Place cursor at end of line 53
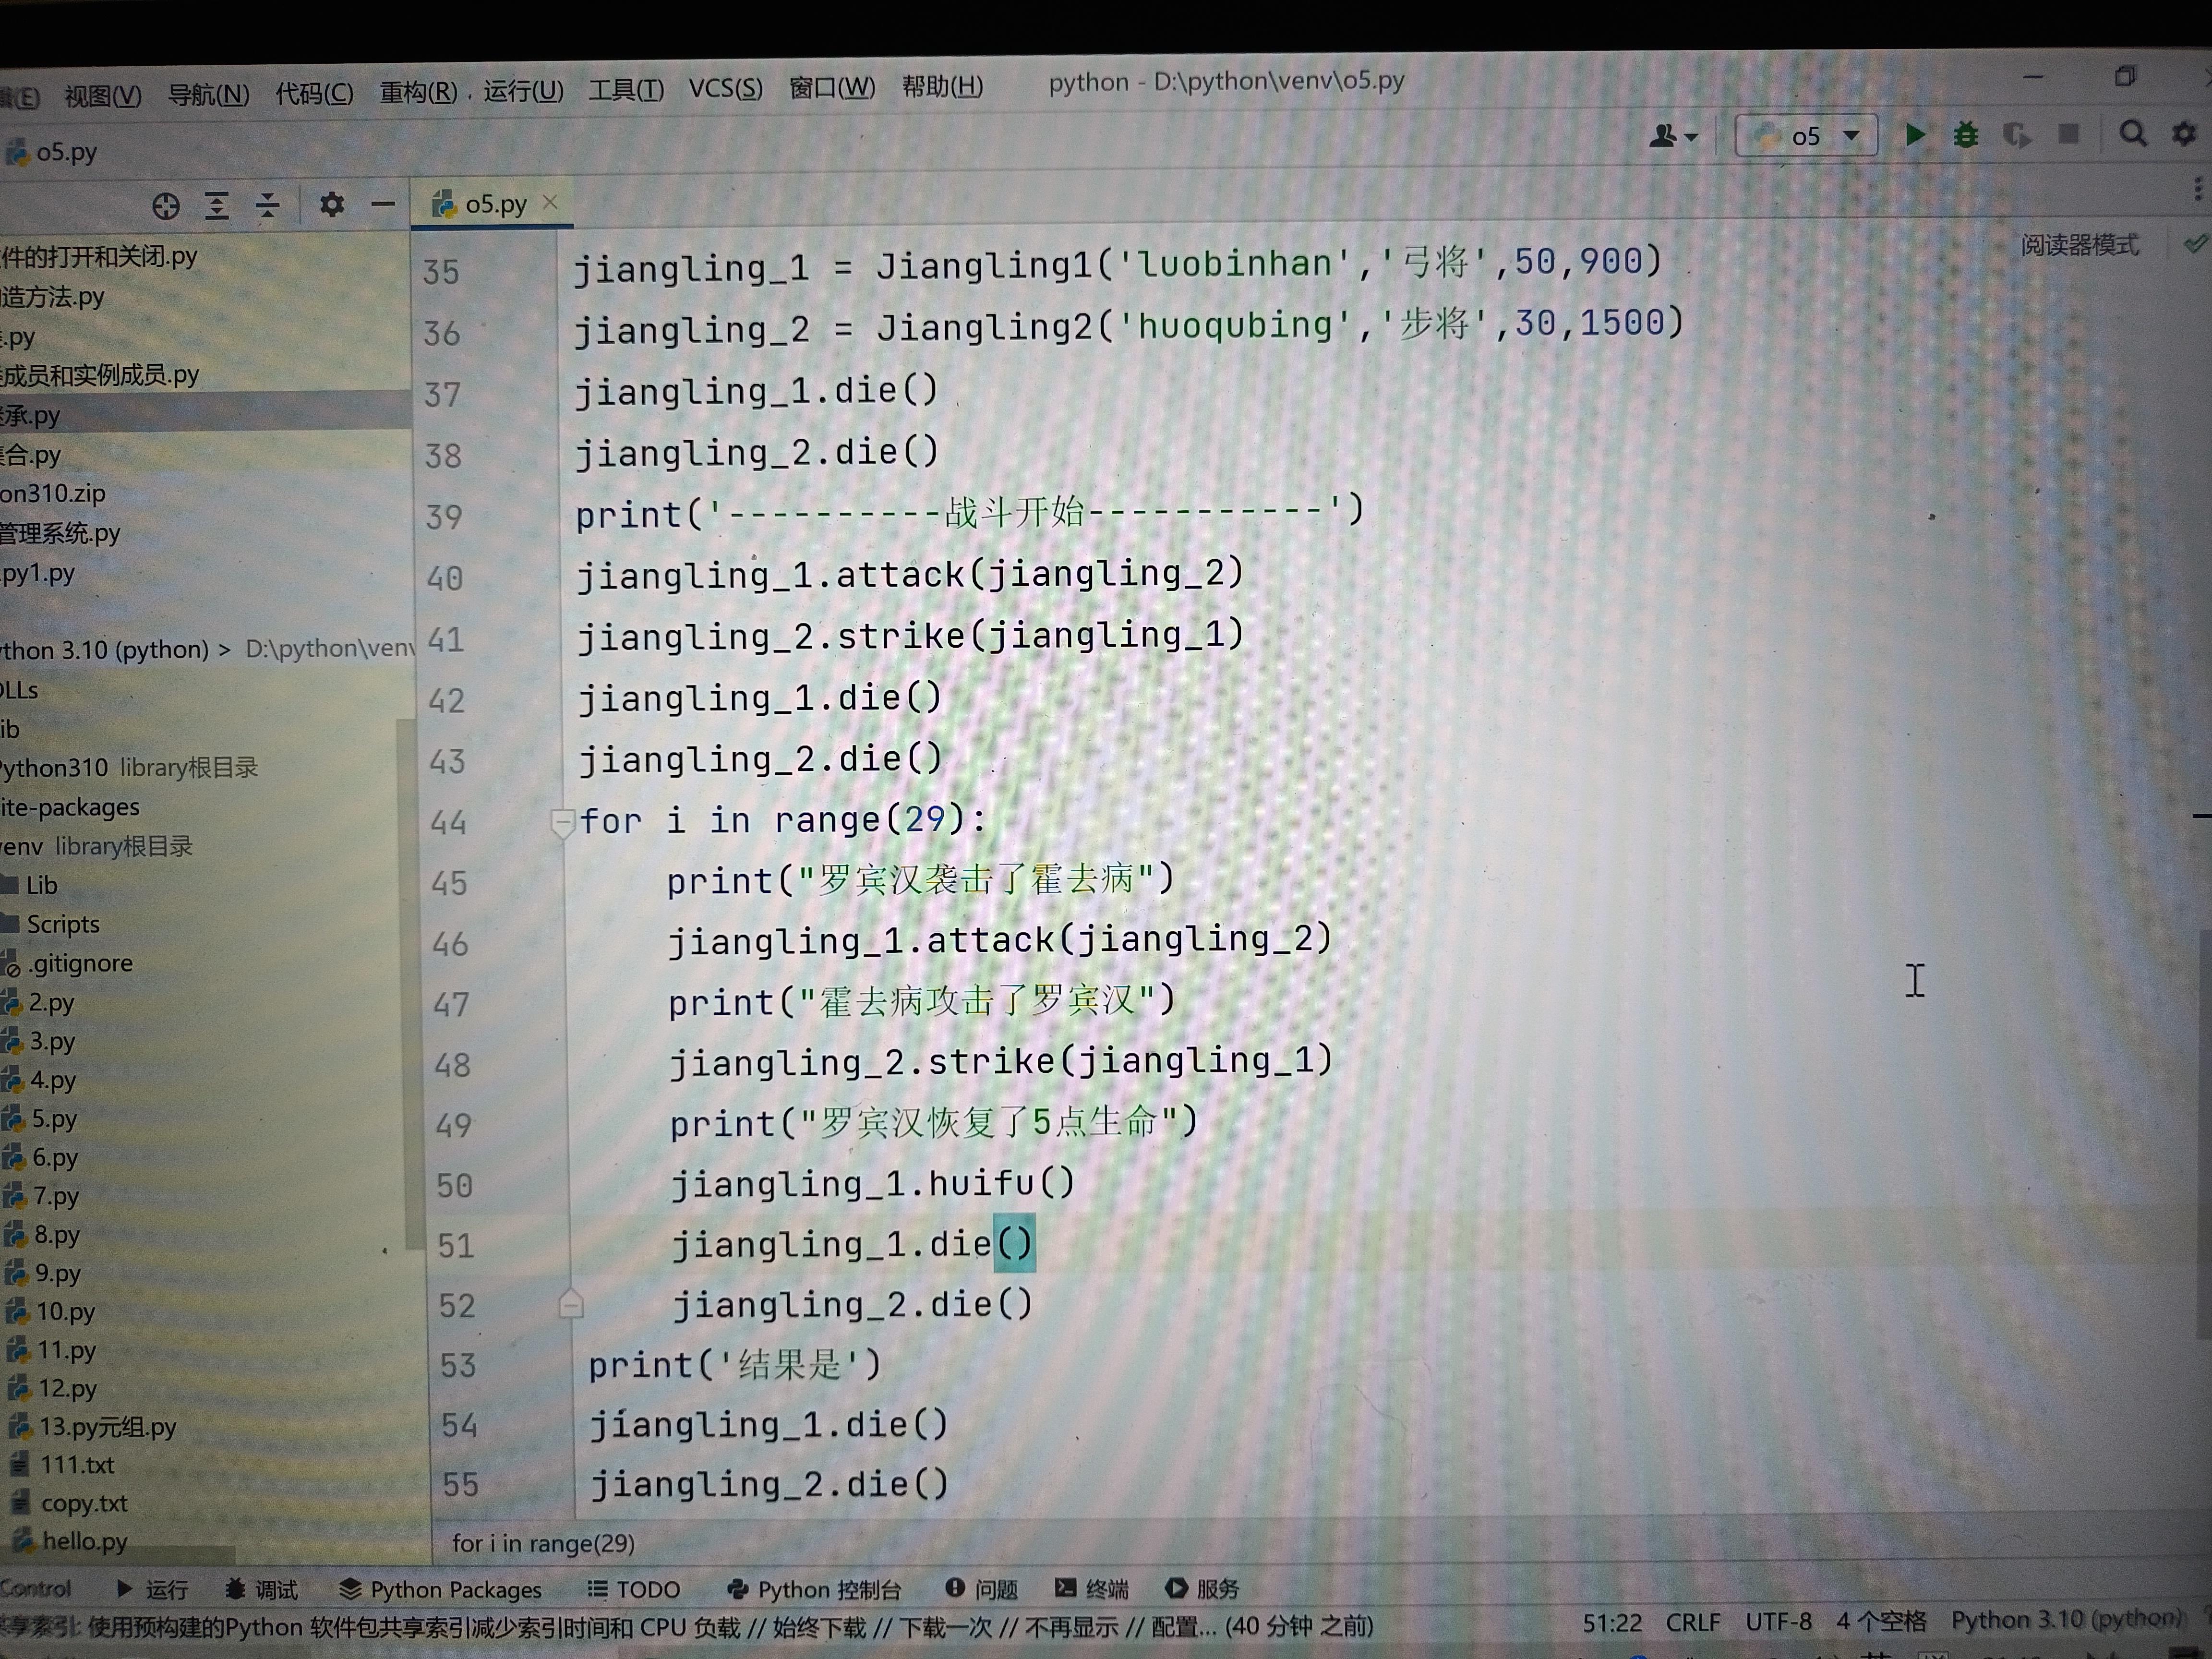 (x=882, y=1365)
